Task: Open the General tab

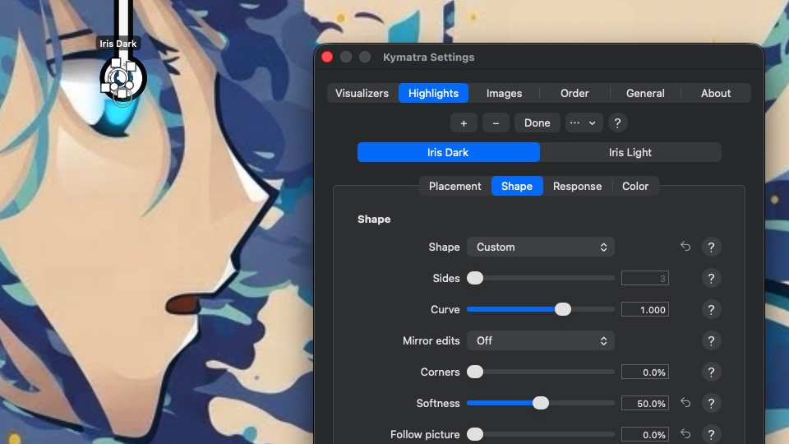Action: click(x=645, y=93)
